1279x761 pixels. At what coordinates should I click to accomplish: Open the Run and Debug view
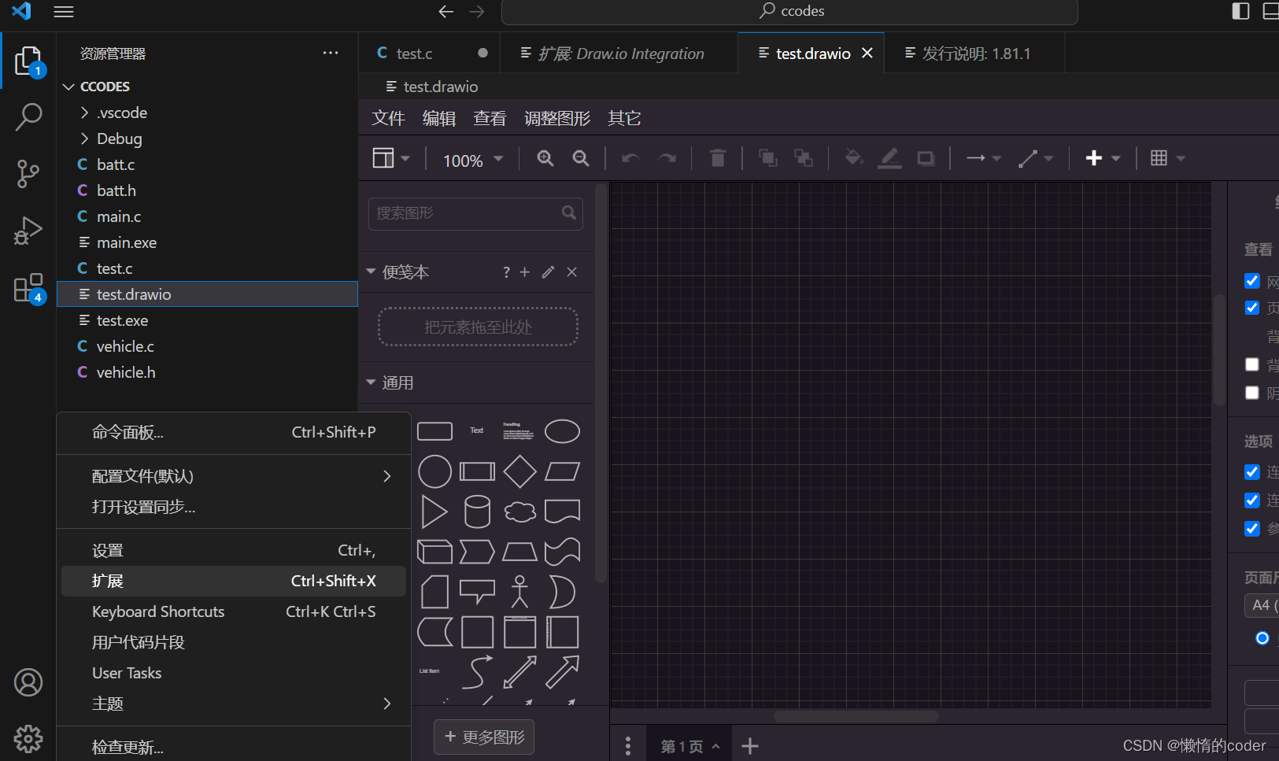[x=28, y=231]
